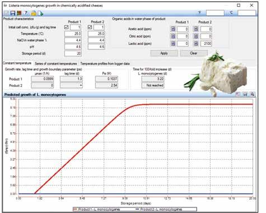Click the chart zoom/print preview icon in graph header
This screenshot has height=213, width=266.
point(252,94)
